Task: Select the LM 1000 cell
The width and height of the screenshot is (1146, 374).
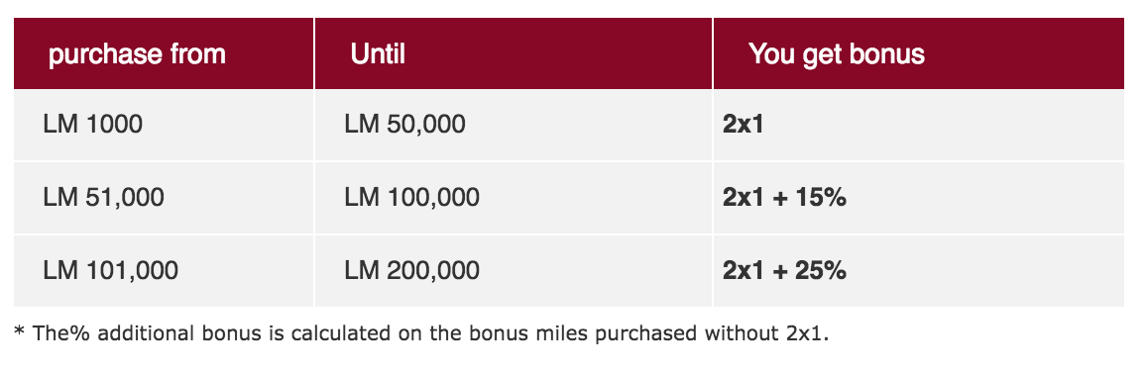Action: click(164, 125)
